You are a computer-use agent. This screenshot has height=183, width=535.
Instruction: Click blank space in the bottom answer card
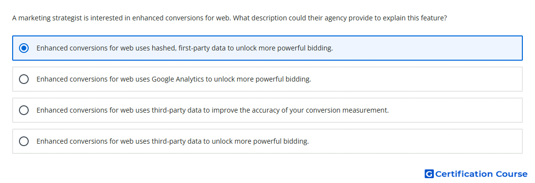(416, 141)
